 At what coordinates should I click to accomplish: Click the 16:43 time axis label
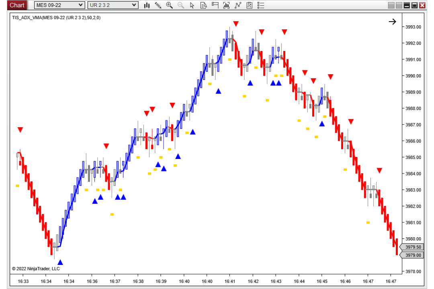point(276,281)
